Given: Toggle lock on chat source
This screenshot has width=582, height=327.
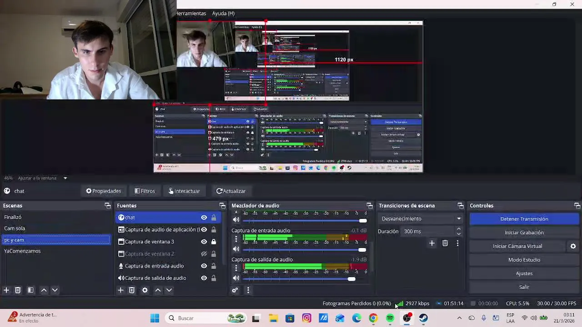Looking at the screenshot, I should tap(214, 218).
